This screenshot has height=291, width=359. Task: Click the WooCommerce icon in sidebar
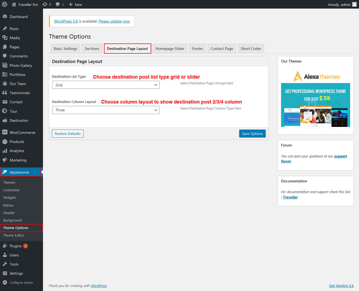5,132
